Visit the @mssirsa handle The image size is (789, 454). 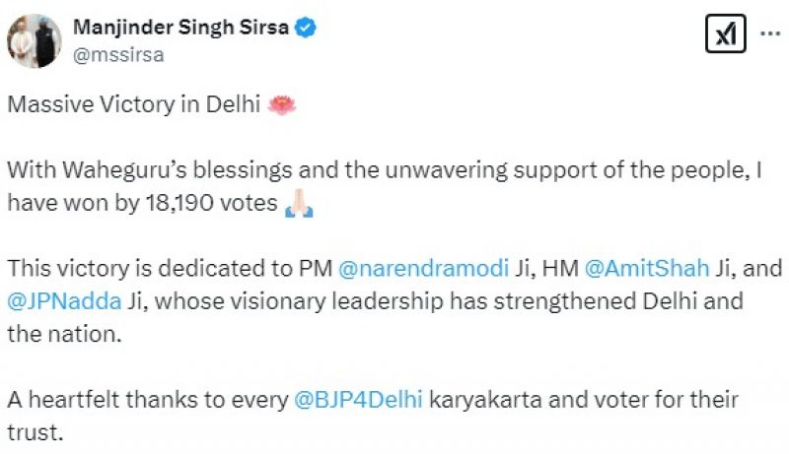click(x=118, y=54)
